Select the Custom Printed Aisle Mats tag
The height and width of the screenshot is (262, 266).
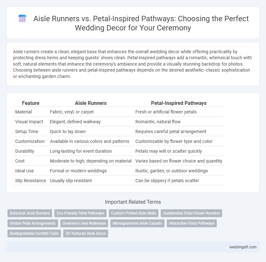pyautogui.click(x=134, y=213)
